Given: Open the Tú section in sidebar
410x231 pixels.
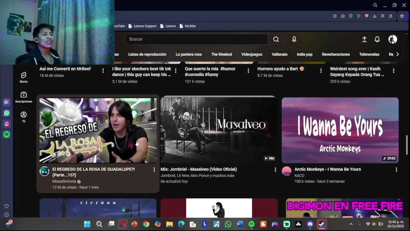Looking at the screenshot, I should pos(23,117).
